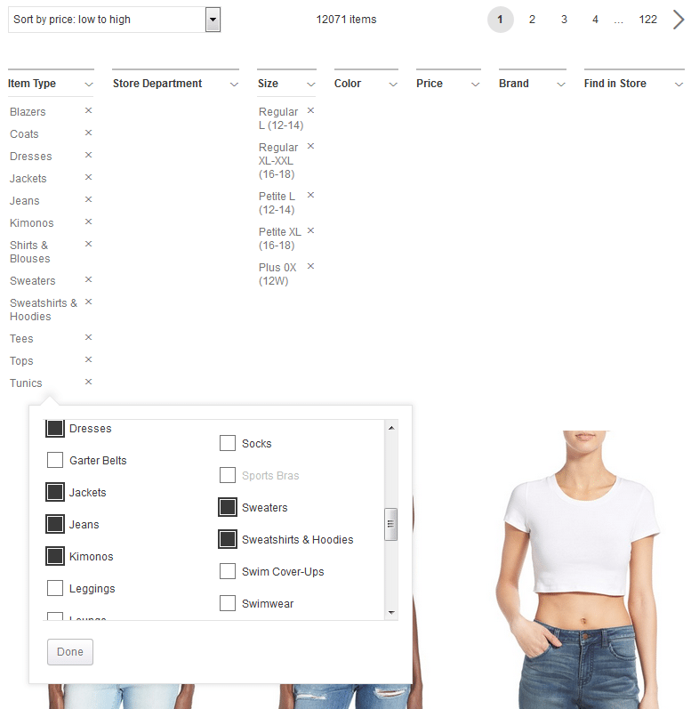Remove the Coats filter
The width and height of the screenshot is (699, 709).
pyautogui.click(x=89, y=133)
